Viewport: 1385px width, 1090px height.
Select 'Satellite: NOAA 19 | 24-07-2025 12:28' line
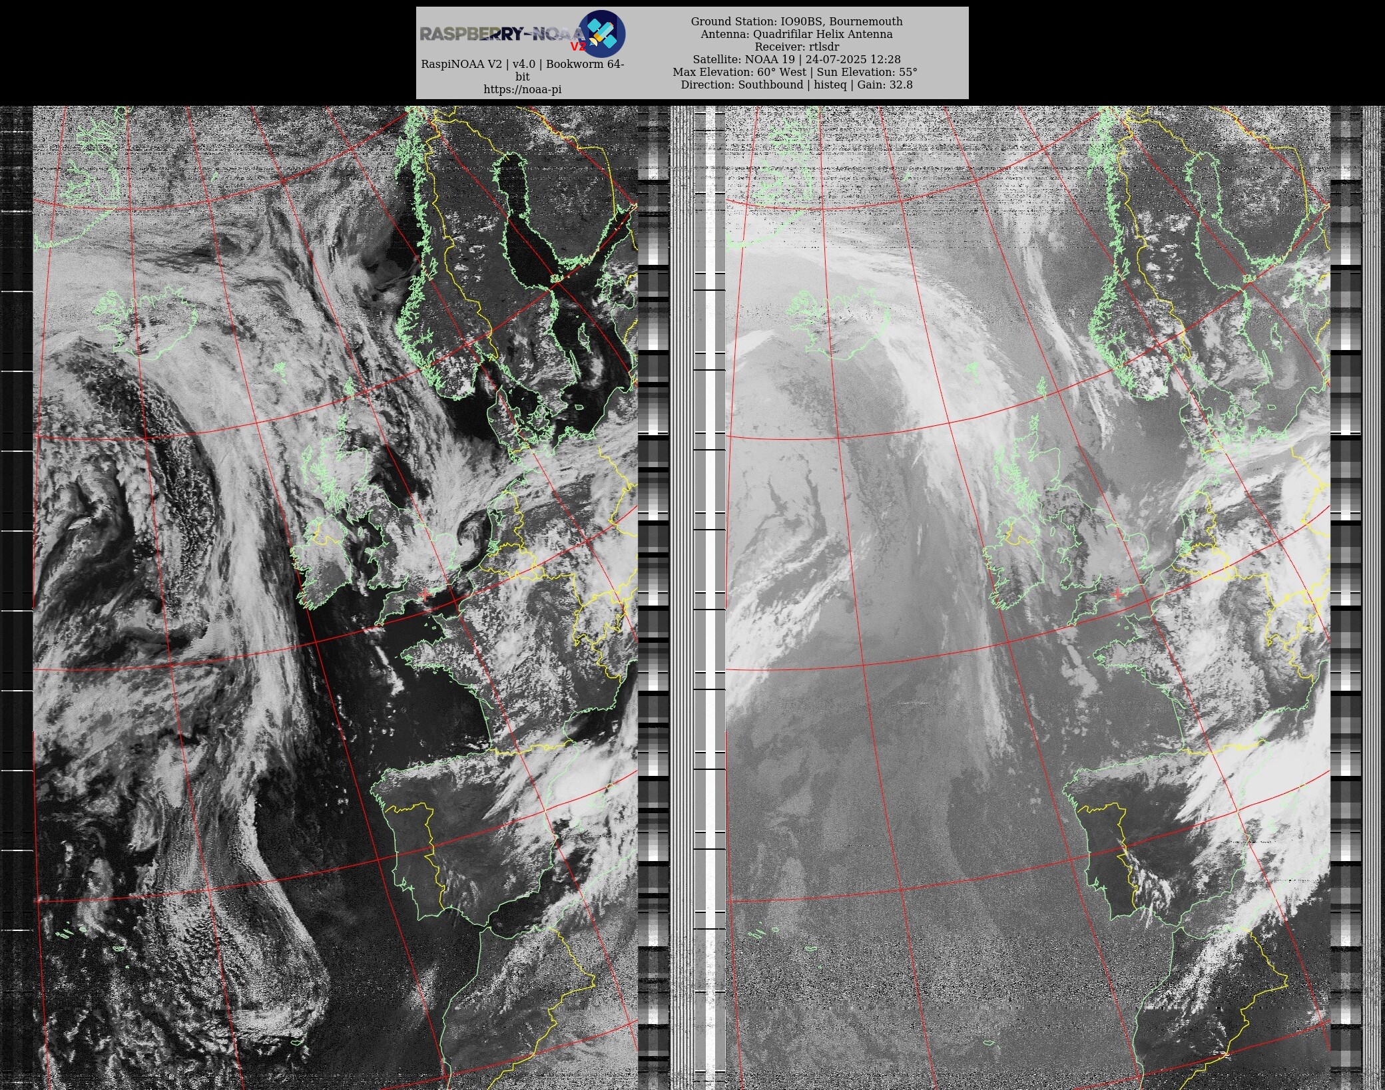(x=796, y=59)
